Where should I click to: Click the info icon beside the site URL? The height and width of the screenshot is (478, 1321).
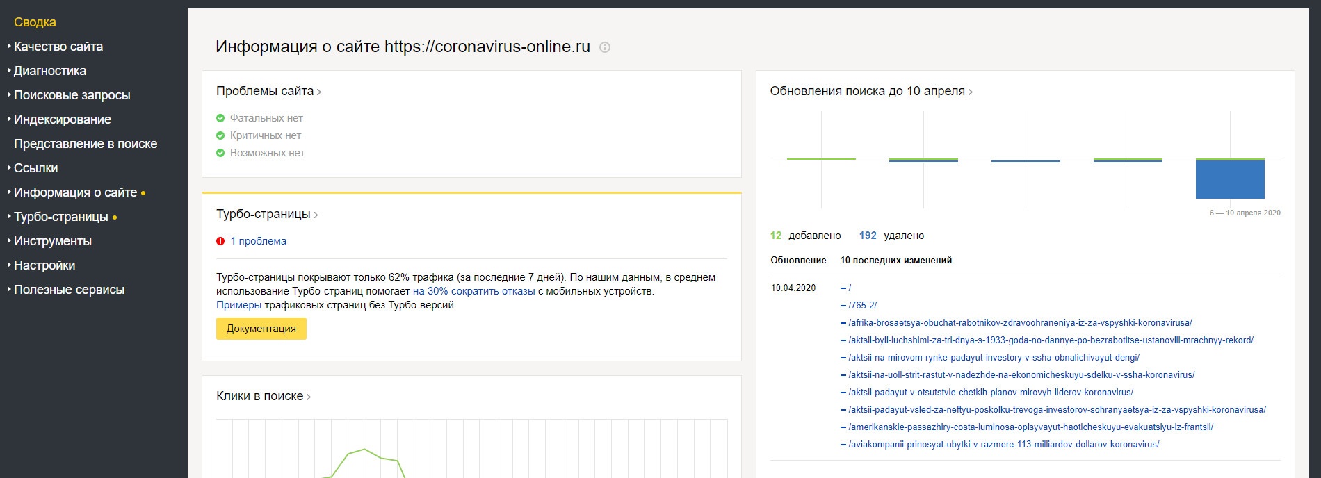tap(605, 48)
